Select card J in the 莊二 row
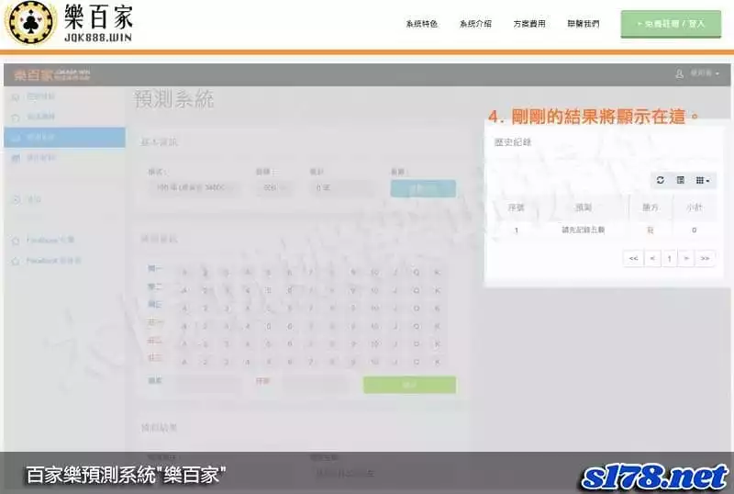Viewport: 734px width, 494px height. 395,344
